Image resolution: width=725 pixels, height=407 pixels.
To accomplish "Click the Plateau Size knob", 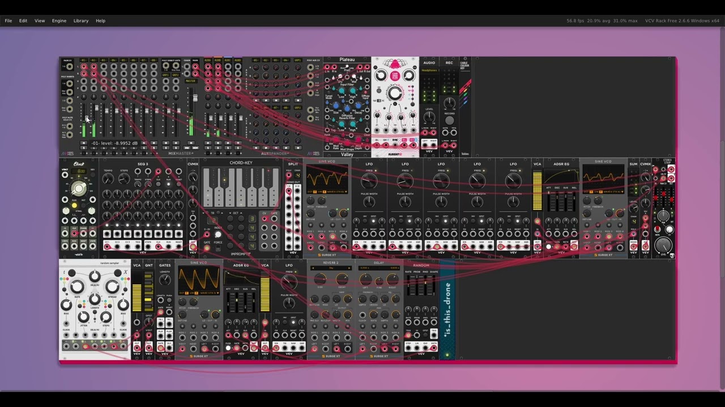I will [336, 105].
